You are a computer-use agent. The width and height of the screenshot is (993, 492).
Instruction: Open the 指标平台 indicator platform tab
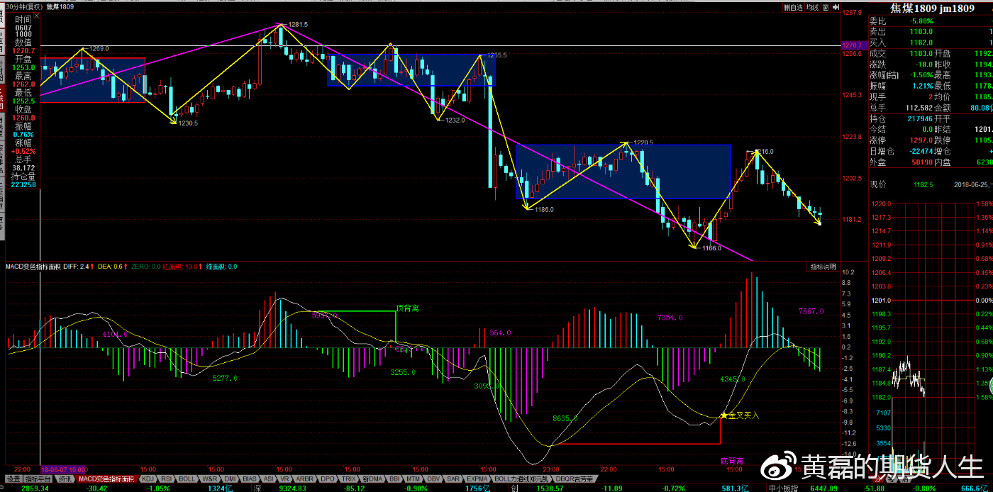tap(39, 479)
